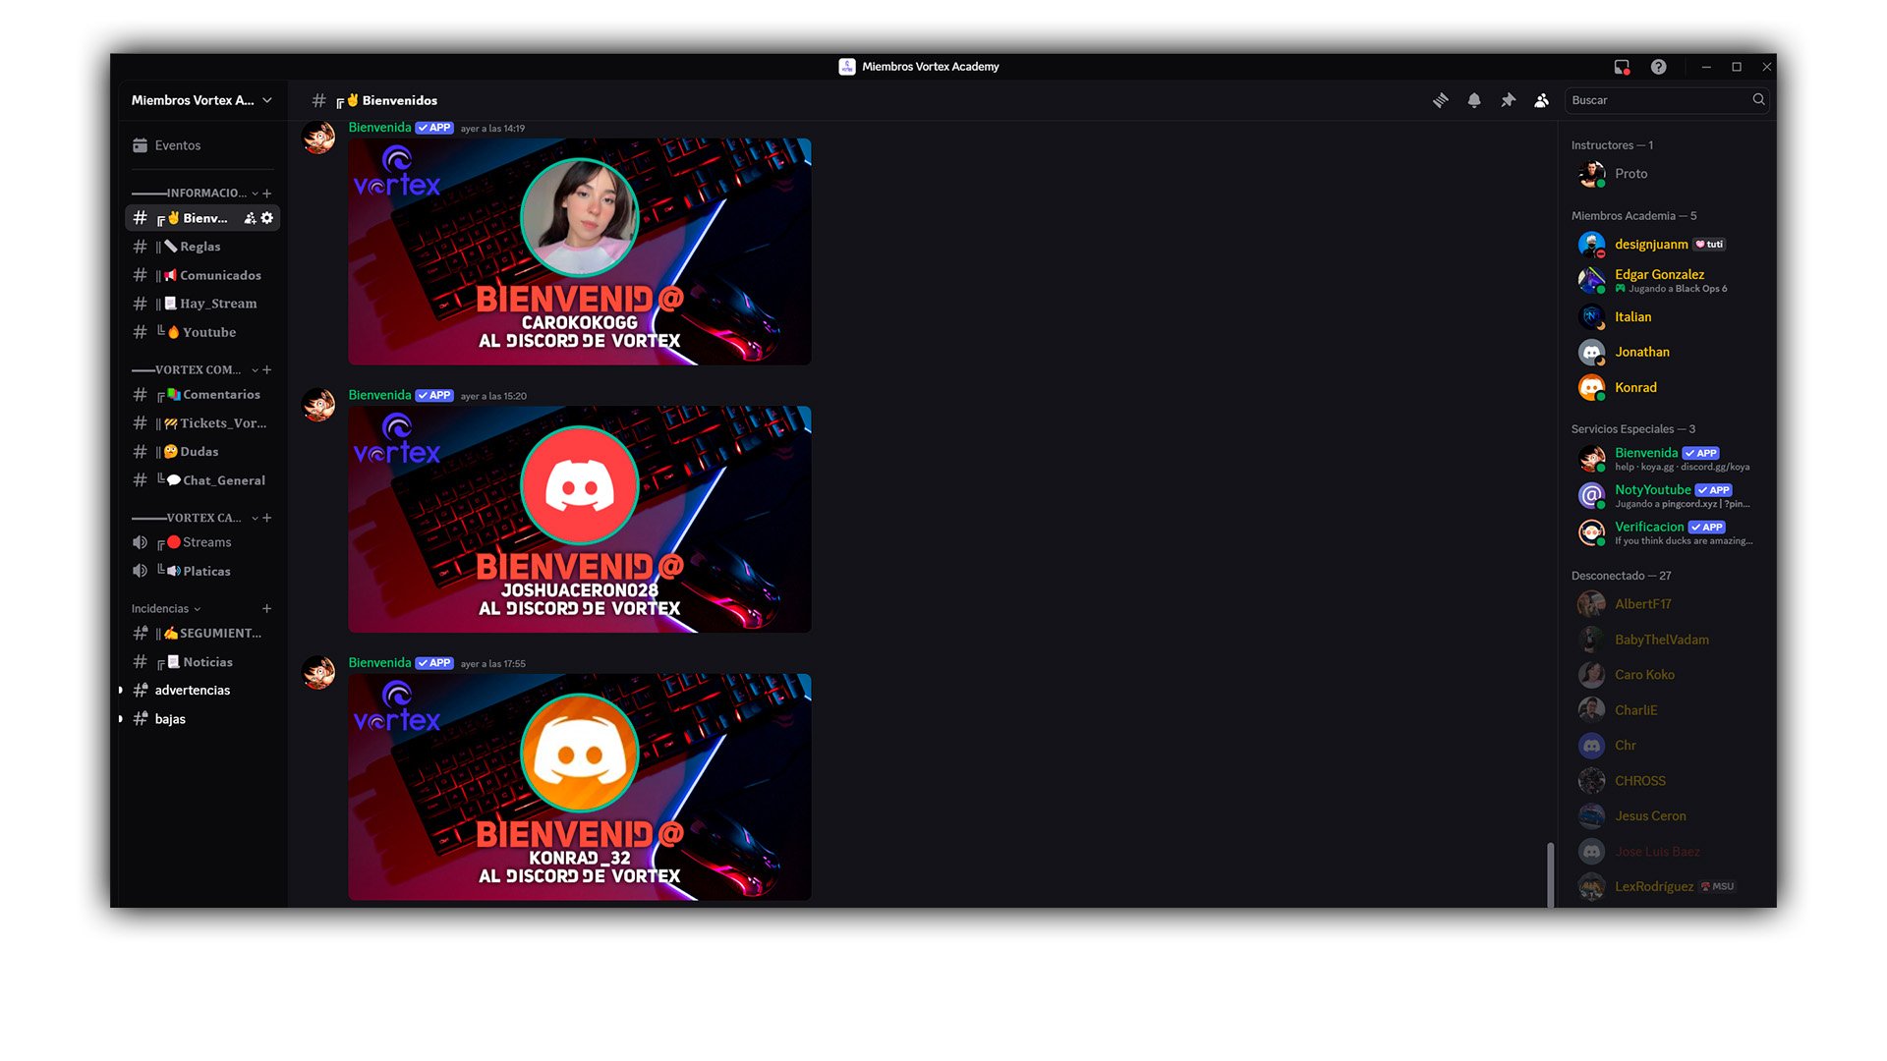Click the MSU server tag badge
1887x1061 pixels.
(1717, 887)
